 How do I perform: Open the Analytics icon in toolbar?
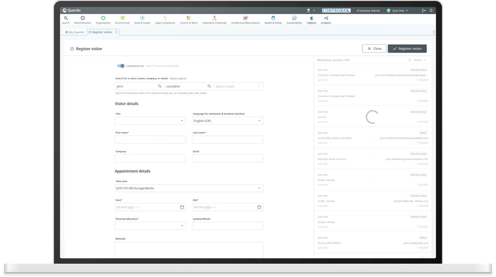coord(326,18)
